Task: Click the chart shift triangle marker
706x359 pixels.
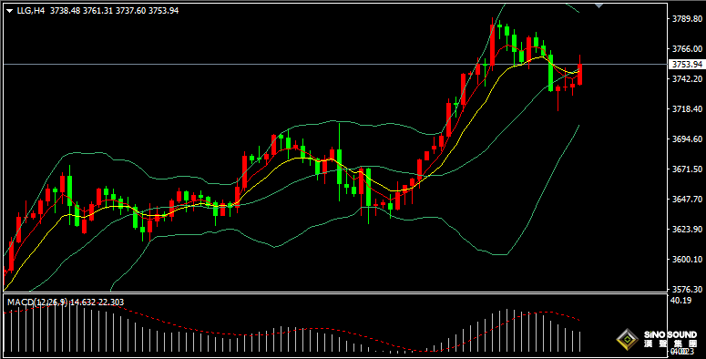Action: 599,5
